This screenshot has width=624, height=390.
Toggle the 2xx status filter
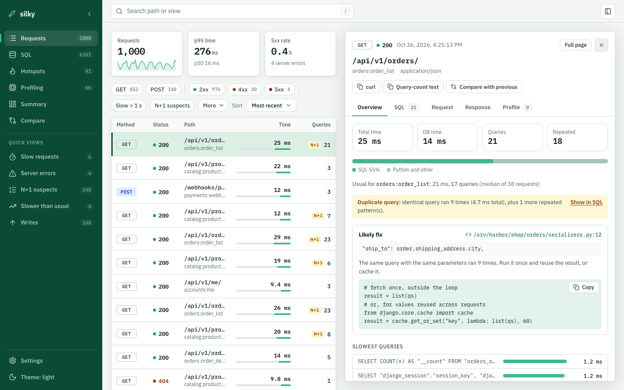(x=207, y=89)
